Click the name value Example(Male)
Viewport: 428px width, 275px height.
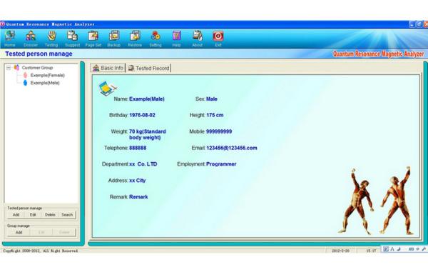(x=147, y=99)
